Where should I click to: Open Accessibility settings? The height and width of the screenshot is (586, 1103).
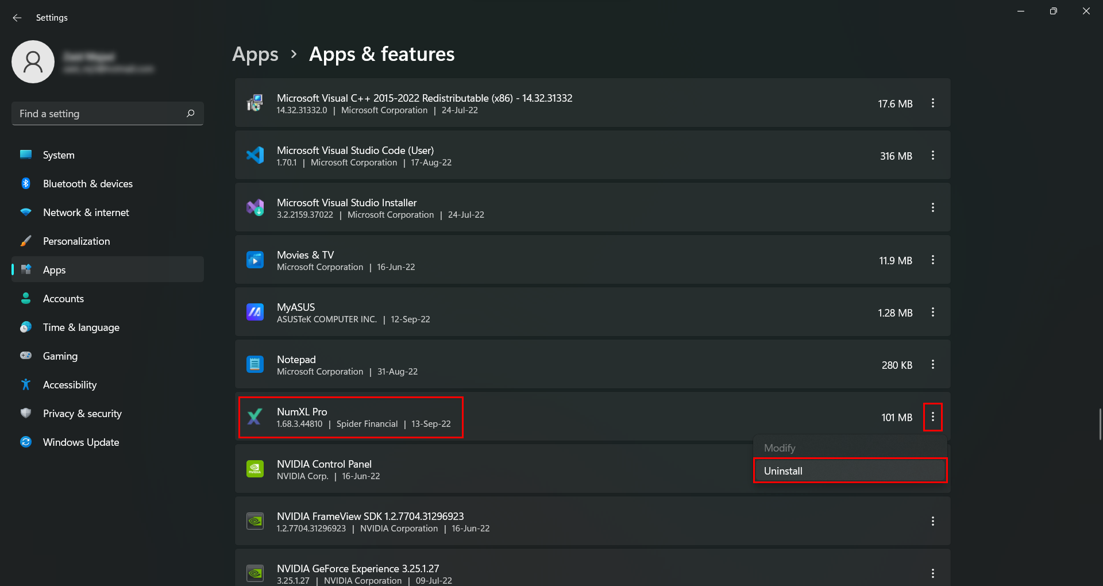pos(107,384)
